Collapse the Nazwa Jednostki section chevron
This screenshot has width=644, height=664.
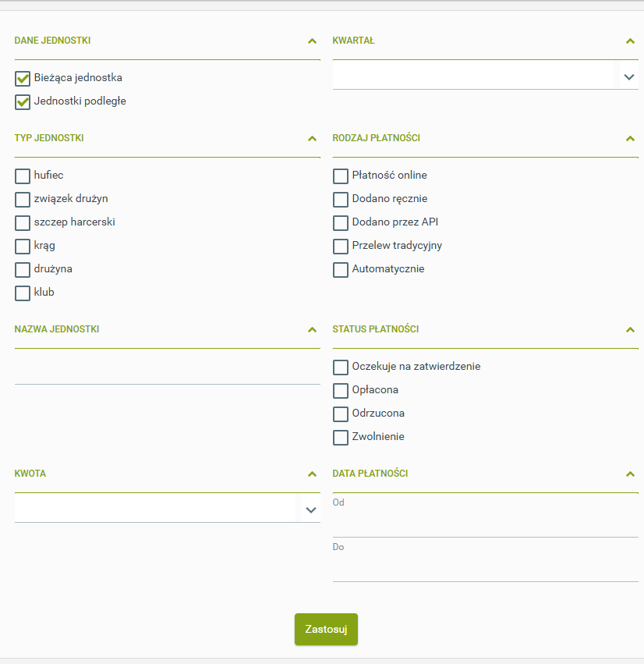coord(312,330)
